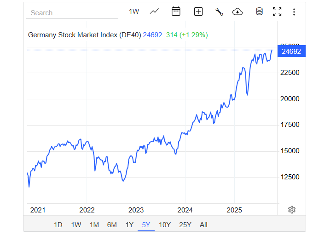
Task: Open the three-dot more options menu
Action: pos(294,11)
